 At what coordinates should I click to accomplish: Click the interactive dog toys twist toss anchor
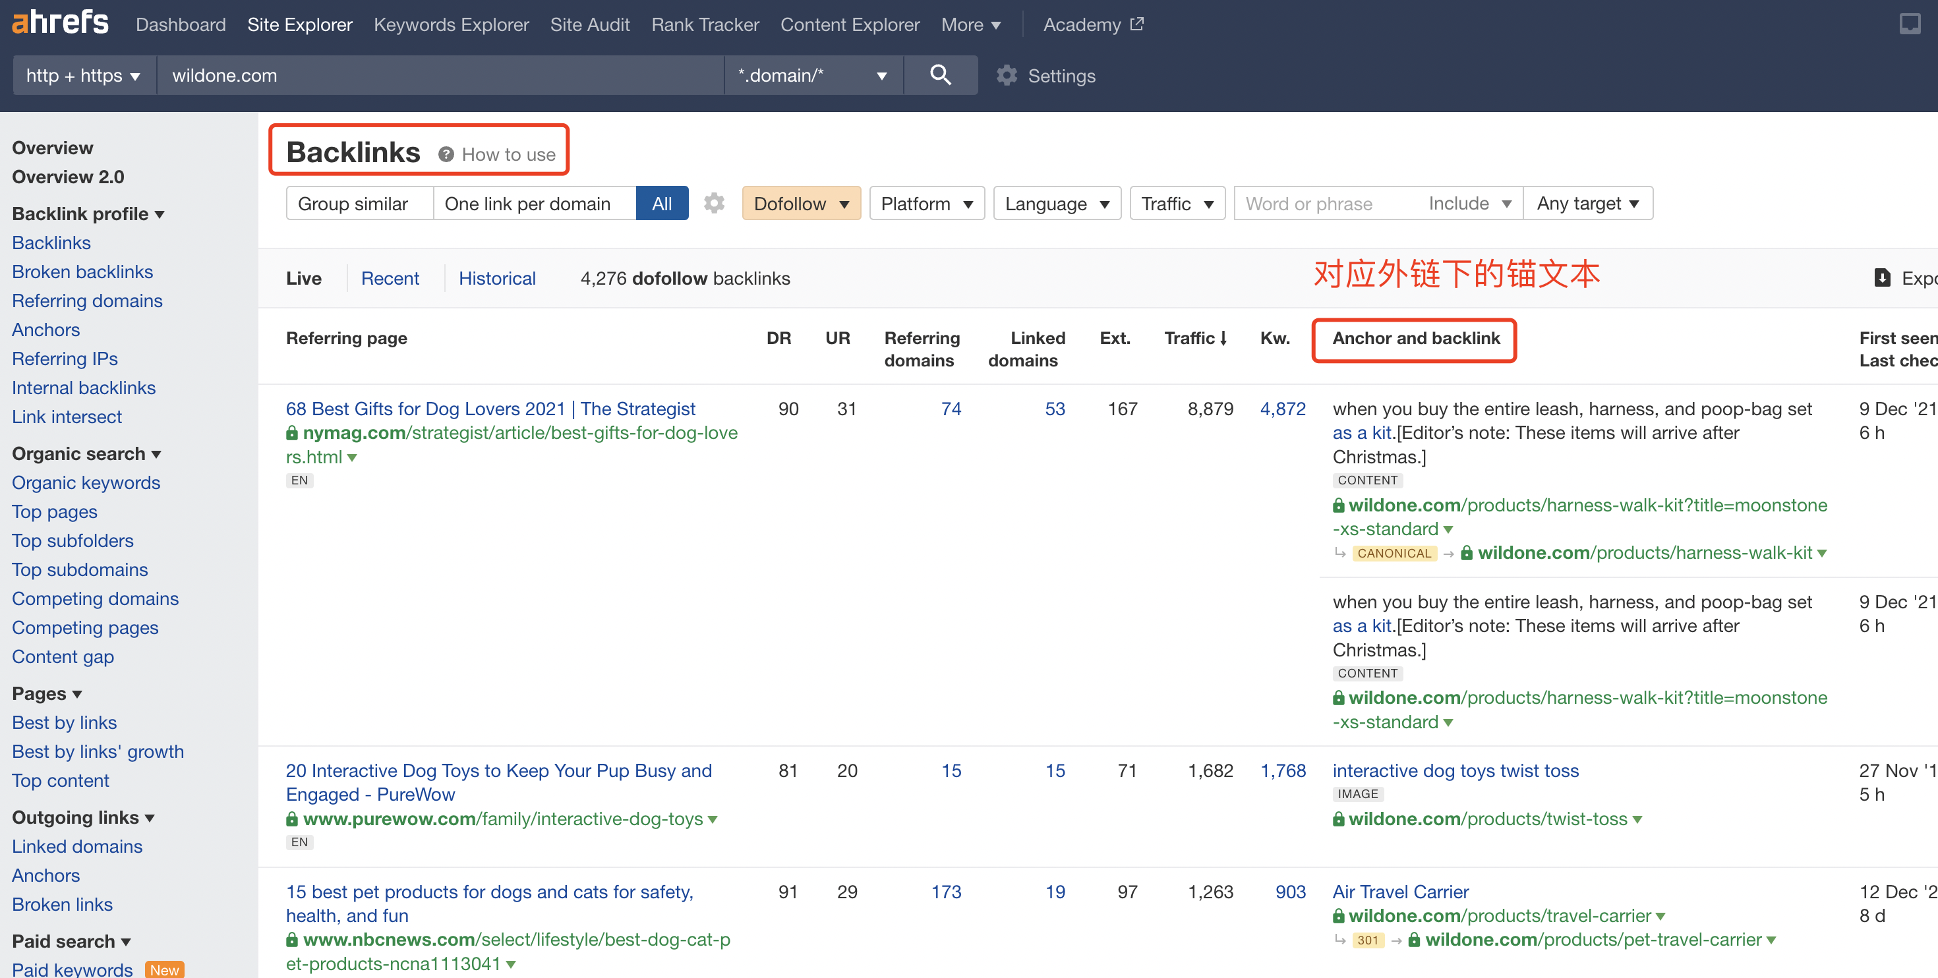1455,771
